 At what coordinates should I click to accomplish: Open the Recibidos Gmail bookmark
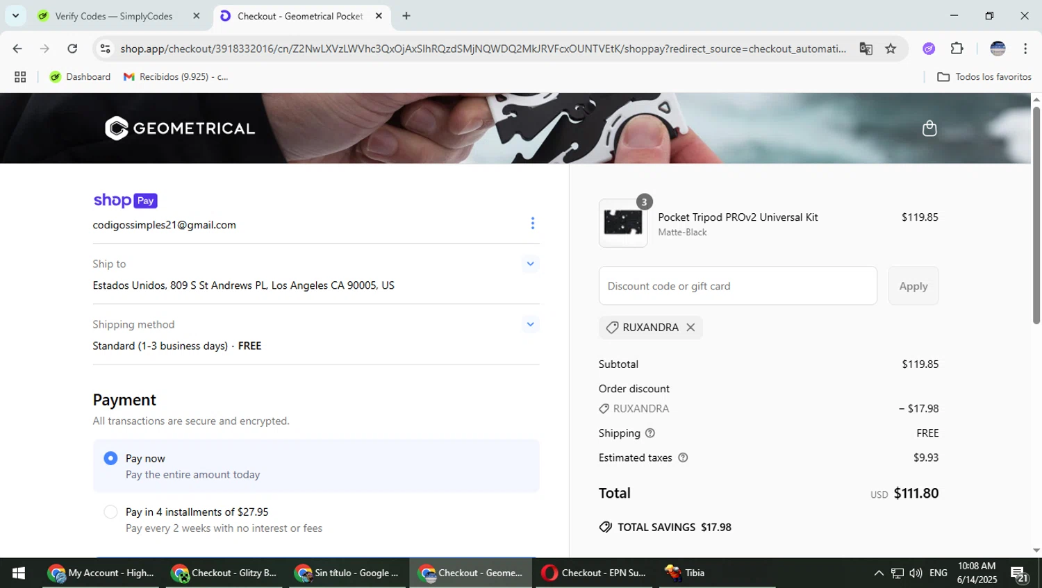click(x=176, y=77)
